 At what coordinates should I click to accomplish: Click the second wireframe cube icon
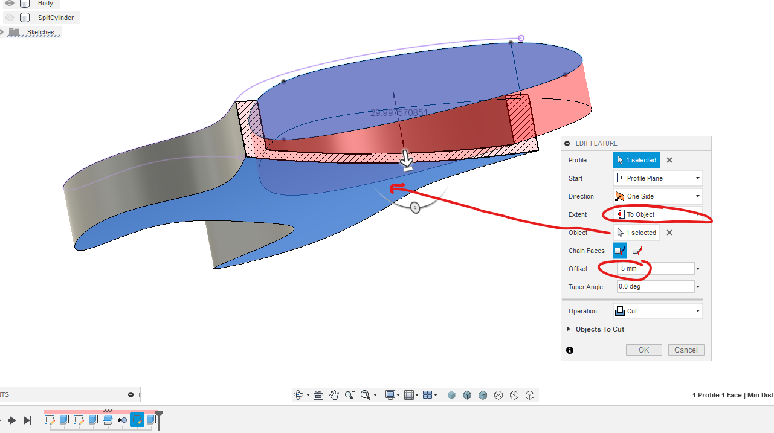pos(514,395)
